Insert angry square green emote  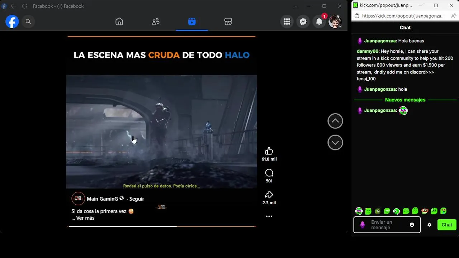378,211
